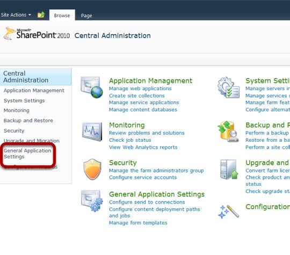Open Security in the sidebar
The width and height of the screenshot is (290, 255).
point(14,131)
